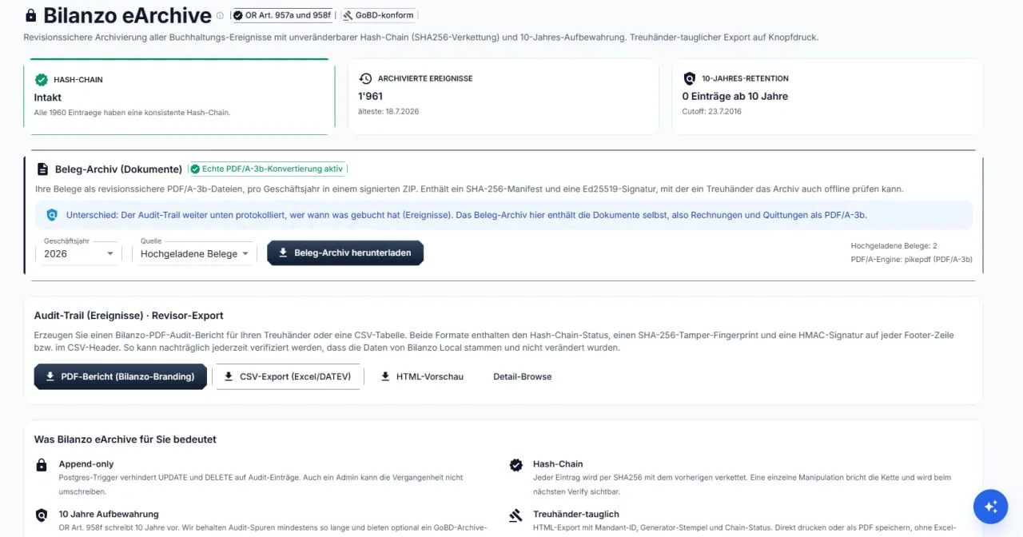Click the verified badge icon beside Hash-Chain description

tap(516, 465)
